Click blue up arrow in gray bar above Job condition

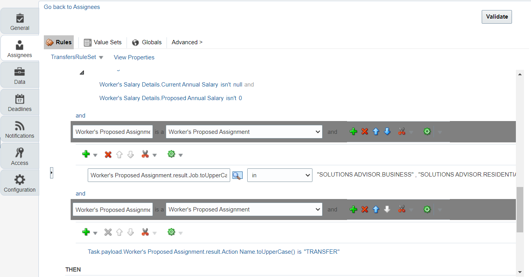point(376,132)
